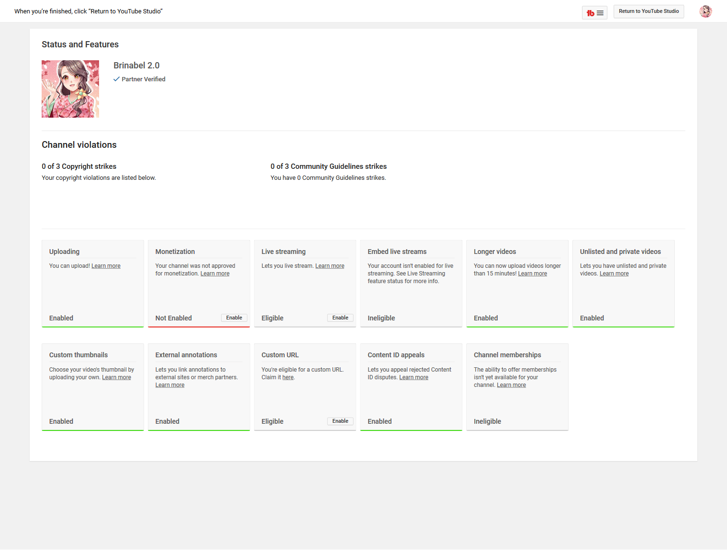Viewport: 727px width, 550px height.
Task: Click the Channel violations heading
Action: pos(79,145)
